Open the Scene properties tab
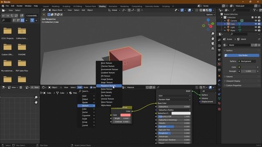This screenshot has width=262, height=147. tap(219, 60)
